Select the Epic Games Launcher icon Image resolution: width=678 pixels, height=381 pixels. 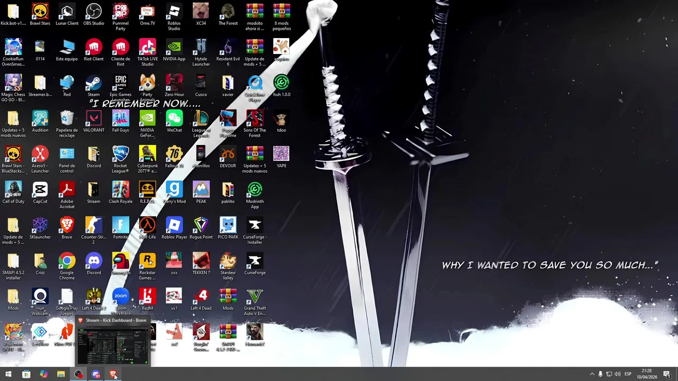click(120, 88)
